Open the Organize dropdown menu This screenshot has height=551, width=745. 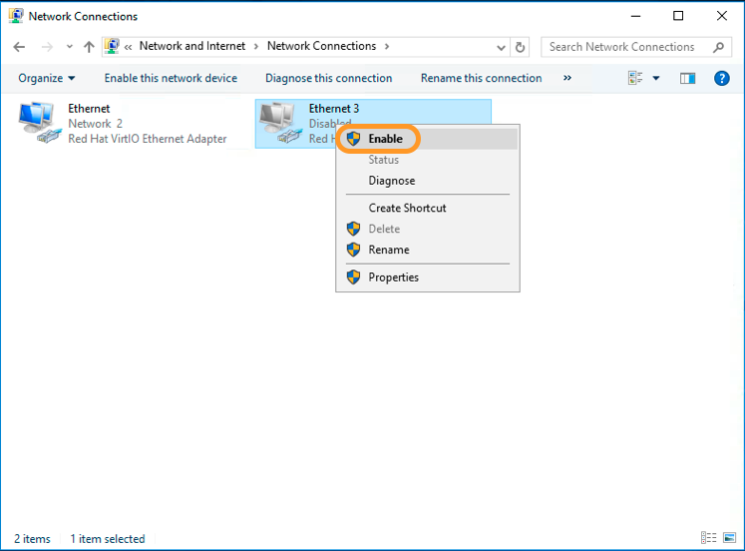click(46, 78)
